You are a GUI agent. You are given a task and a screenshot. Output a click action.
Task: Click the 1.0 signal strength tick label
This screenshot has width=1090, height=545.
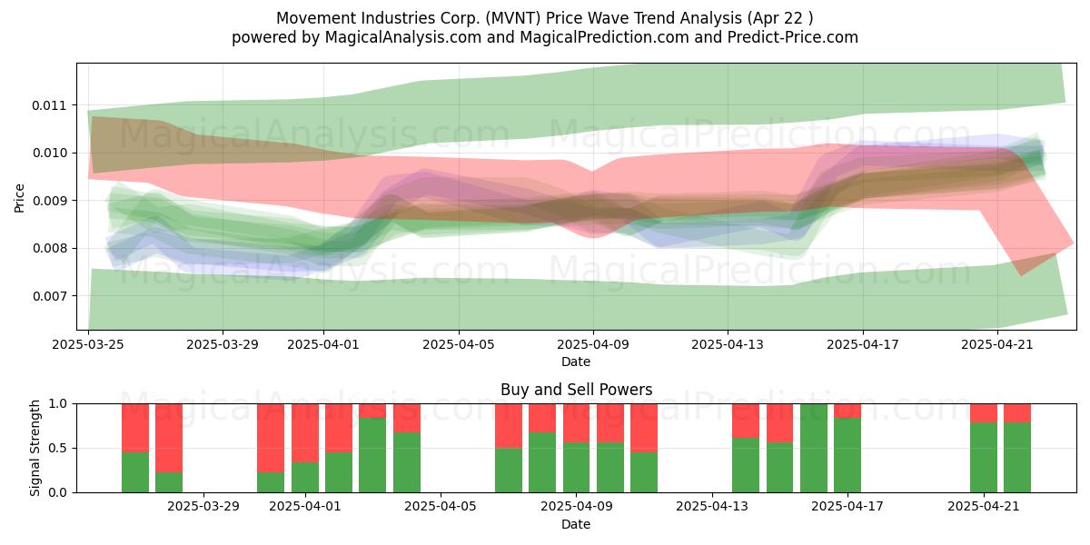point(59,403)
